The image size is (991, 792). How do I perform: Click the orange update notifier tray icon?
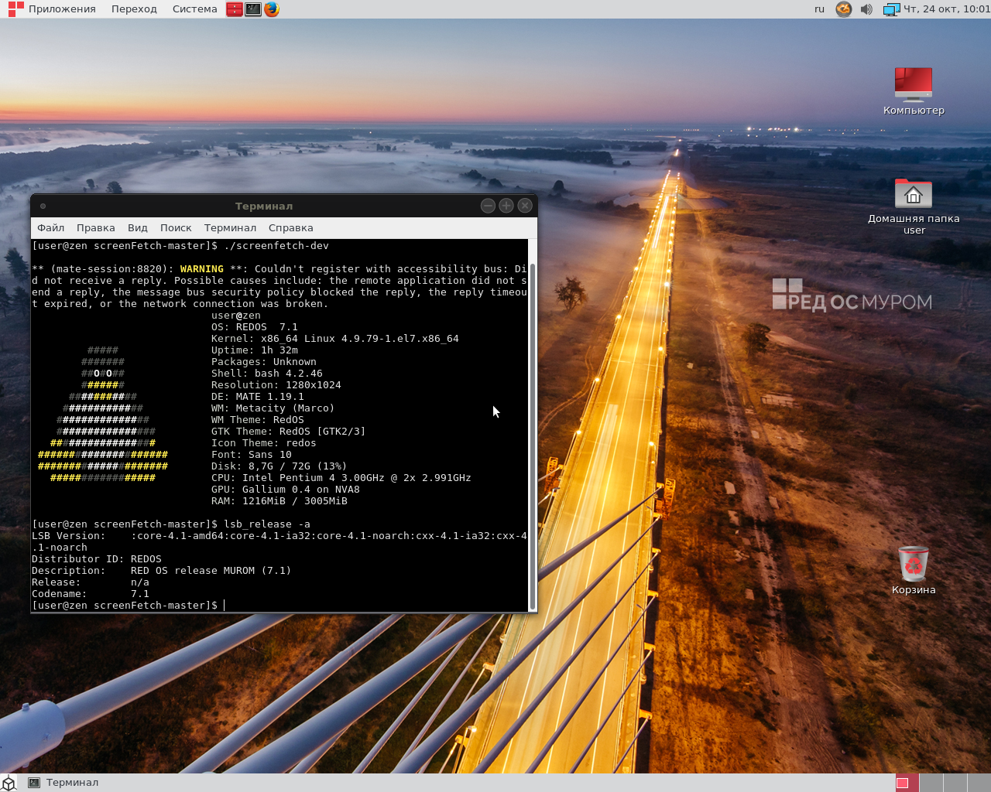(x=844, y=9)
